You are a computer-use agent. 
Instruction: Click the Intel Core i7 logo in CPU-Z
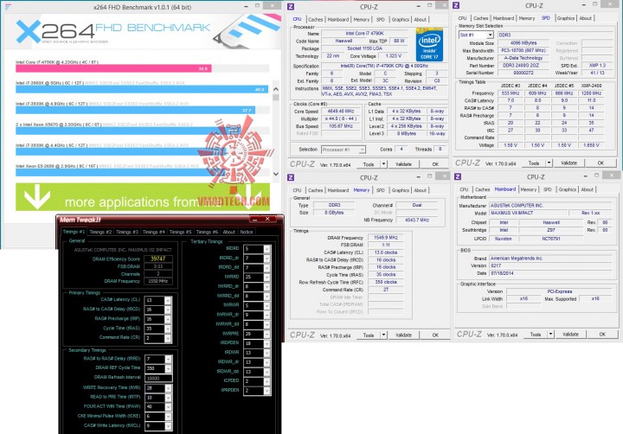(x=429, y=44)
